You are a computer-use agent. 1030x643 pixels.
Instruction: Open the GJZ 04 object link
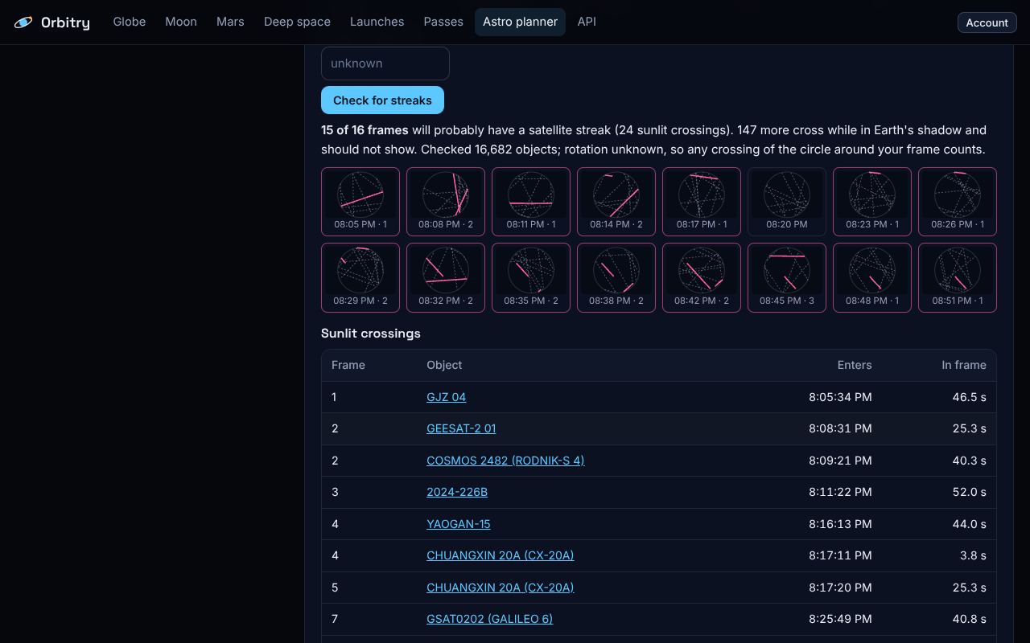446,397
